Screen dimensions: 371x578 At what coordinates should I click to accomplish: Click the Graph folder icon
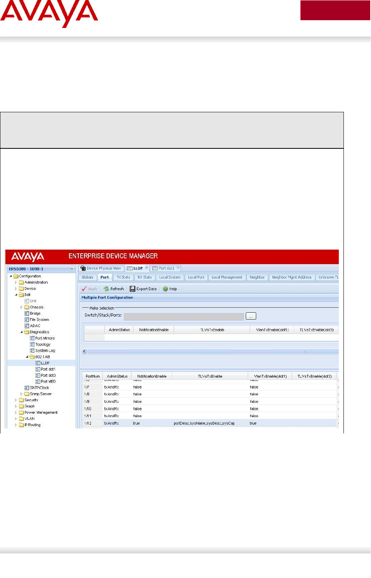[22, 406]
